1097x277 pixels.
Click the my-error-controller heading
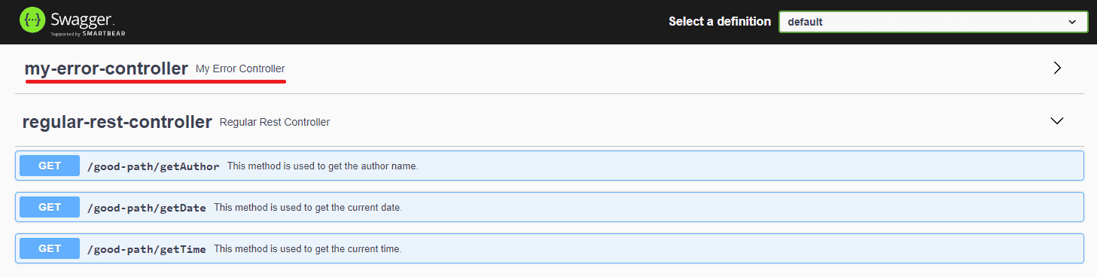click(106, 68)
